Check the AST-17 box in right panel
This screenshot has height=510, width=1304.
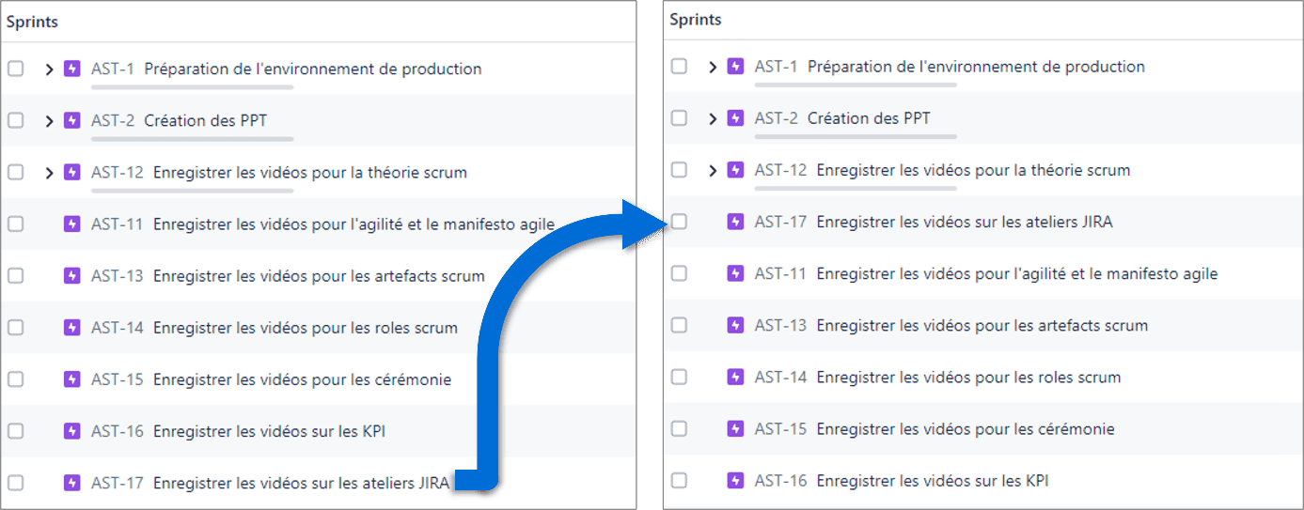[x=679, y=223]
